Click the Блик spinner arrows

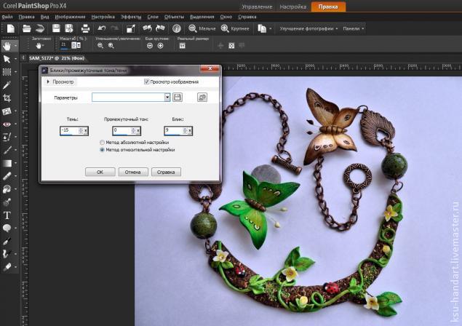click(x=185, y=130)
